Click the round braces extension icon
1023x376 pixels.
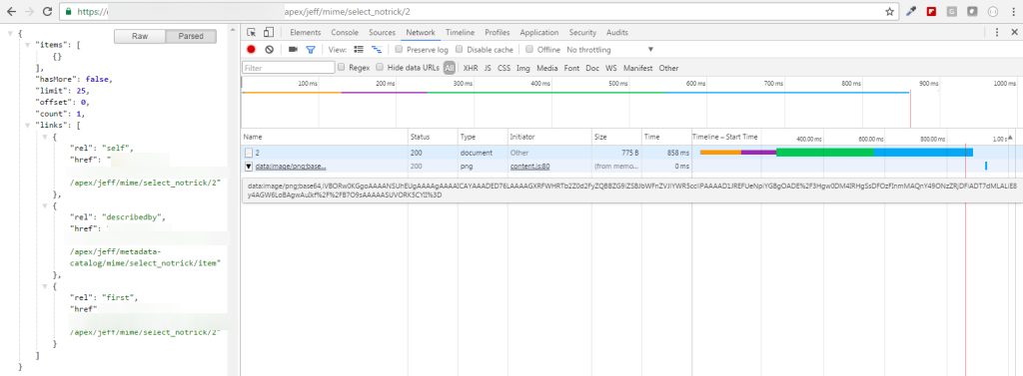pyautogui.click(x=993, y=12)
